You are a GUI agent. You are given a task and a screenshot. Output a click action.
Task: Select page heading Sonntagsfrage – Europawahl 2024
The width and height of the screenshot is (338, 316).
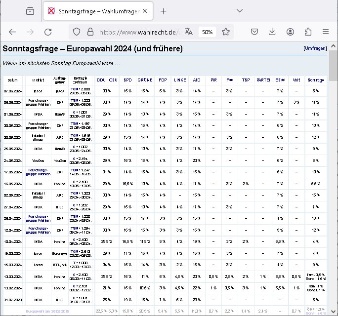(92, 48)
